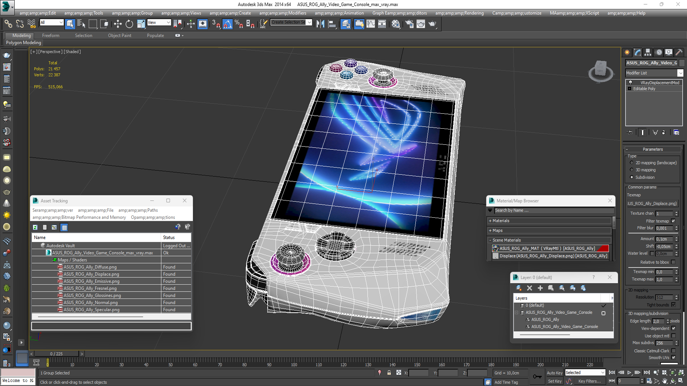Click the Select and Link icon
Viewport: 687px width, 386px height.
click(8, 24)
